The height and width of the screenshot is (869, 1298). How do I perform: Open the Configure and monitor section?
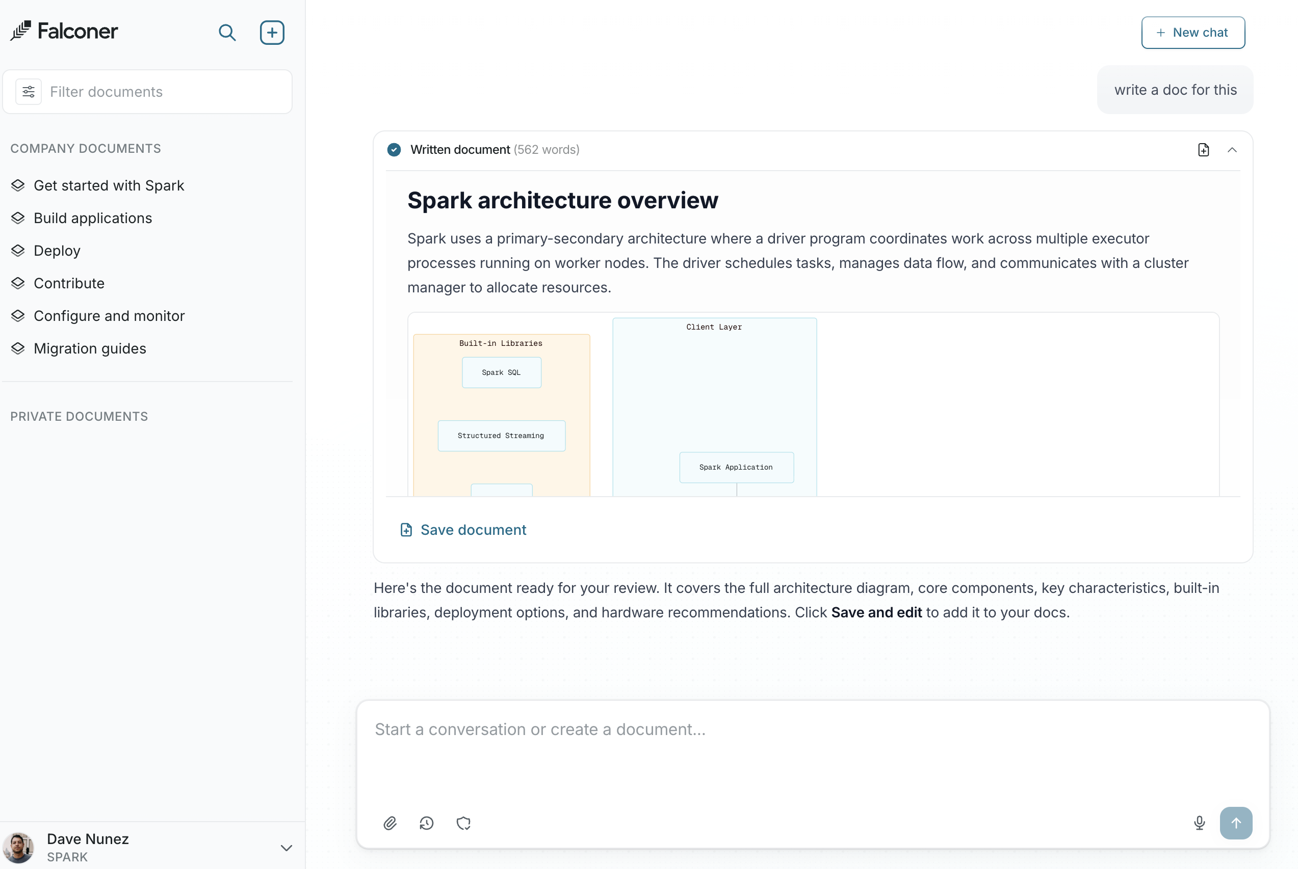tap(109, 316)
